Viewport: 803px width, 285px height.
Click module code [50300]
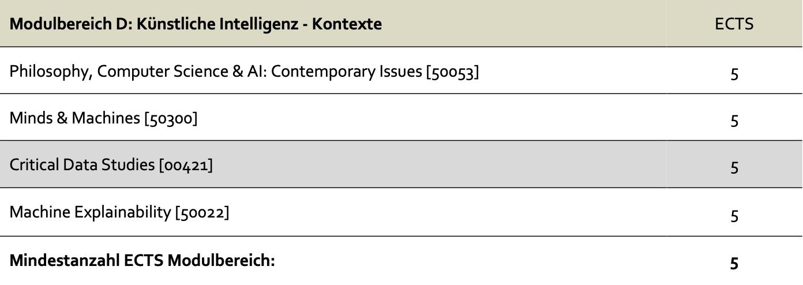tap(171, 119)
